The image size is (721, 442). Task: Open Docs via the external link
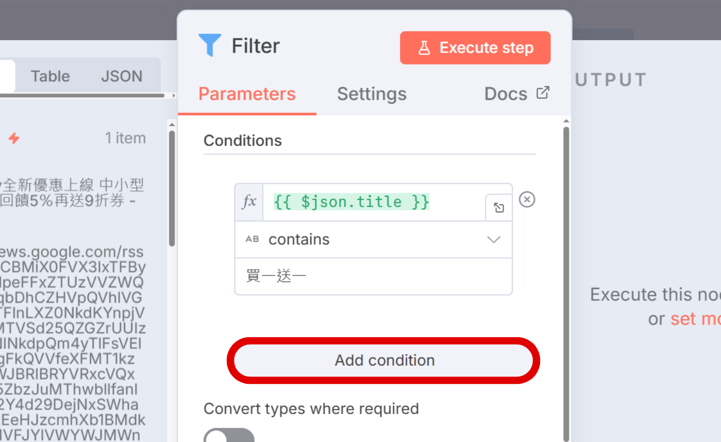pos(516,93)
